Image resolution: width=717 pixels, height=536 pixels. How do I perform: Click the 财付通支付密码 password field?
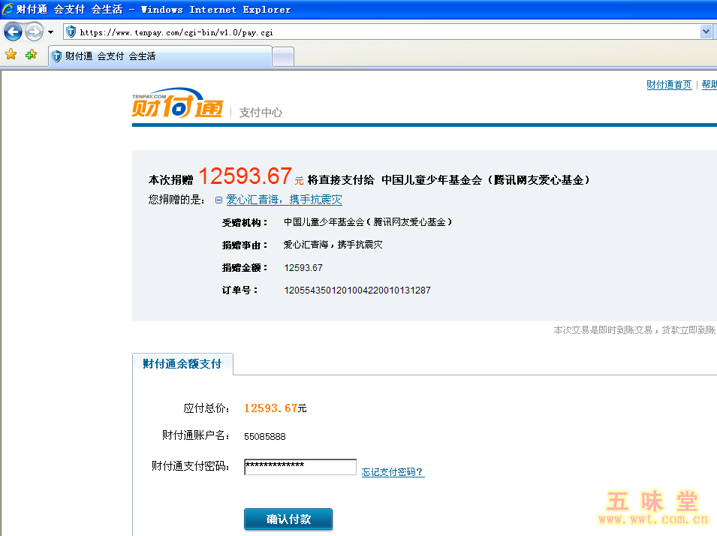tap(300, 467)
